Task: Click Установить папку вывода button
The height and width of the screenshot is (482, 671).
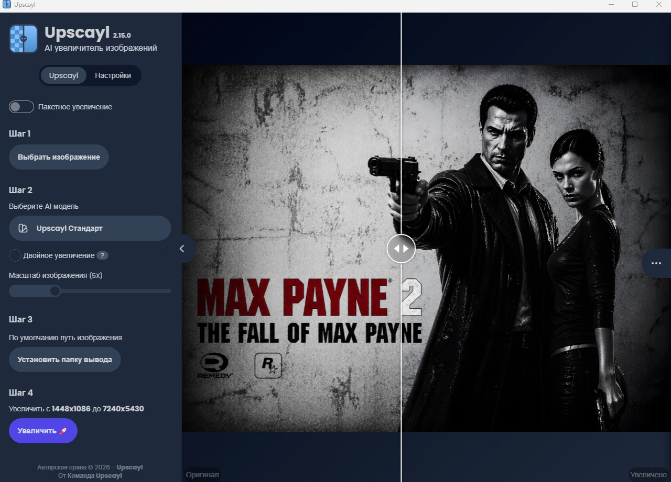Action: pos(65,360)
